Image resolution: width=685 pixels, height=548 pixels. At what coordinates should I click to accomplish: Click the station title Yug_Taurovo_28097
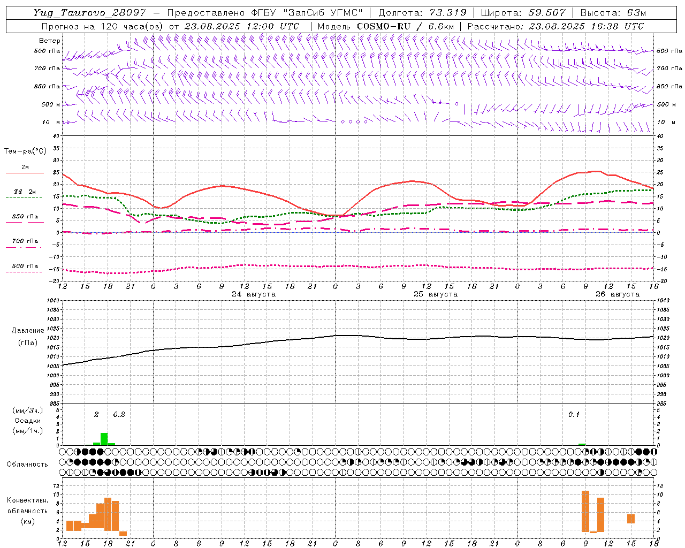(x=89, y=13)
